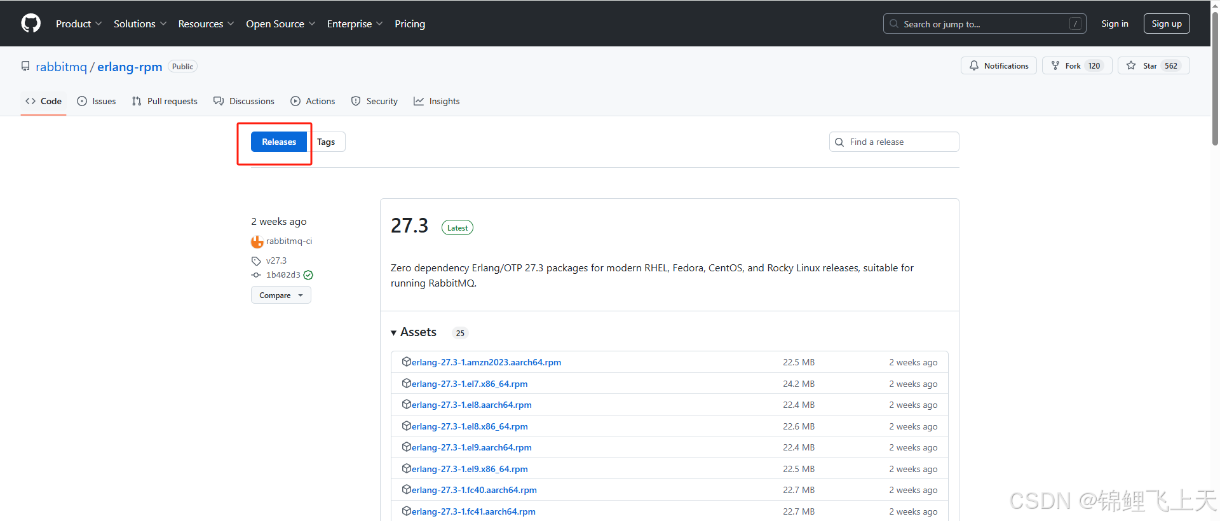Click the package icon beside amzn2023.aarch64.rpm
The width and height of the screenshot is (1220, 521).
(407, 362)
